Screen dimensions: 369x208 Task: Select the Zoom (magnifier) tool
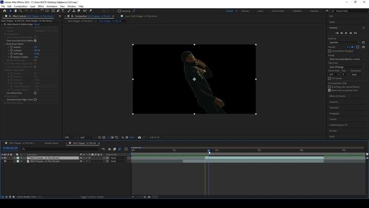pyautogui.click(x=21, y=11)
